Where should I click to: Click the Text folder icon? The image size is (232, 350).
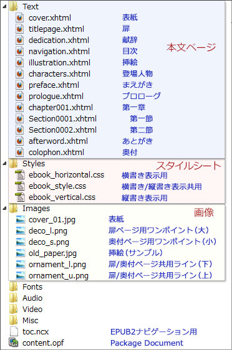point(14,6)
